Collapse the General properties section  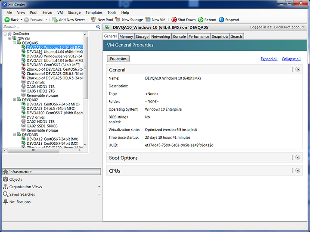298,69
